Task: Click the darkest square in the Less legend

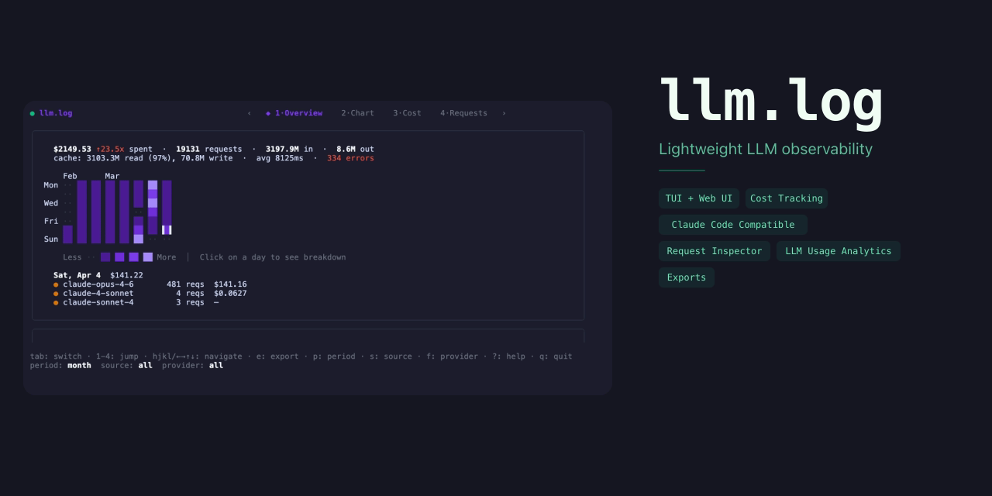Action: click(x=105, y=257)
